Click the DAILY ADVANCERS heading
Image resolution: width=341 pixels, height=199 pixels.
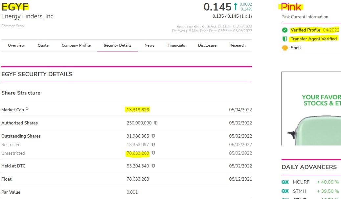pyautogui.click(x=309, y=167)
